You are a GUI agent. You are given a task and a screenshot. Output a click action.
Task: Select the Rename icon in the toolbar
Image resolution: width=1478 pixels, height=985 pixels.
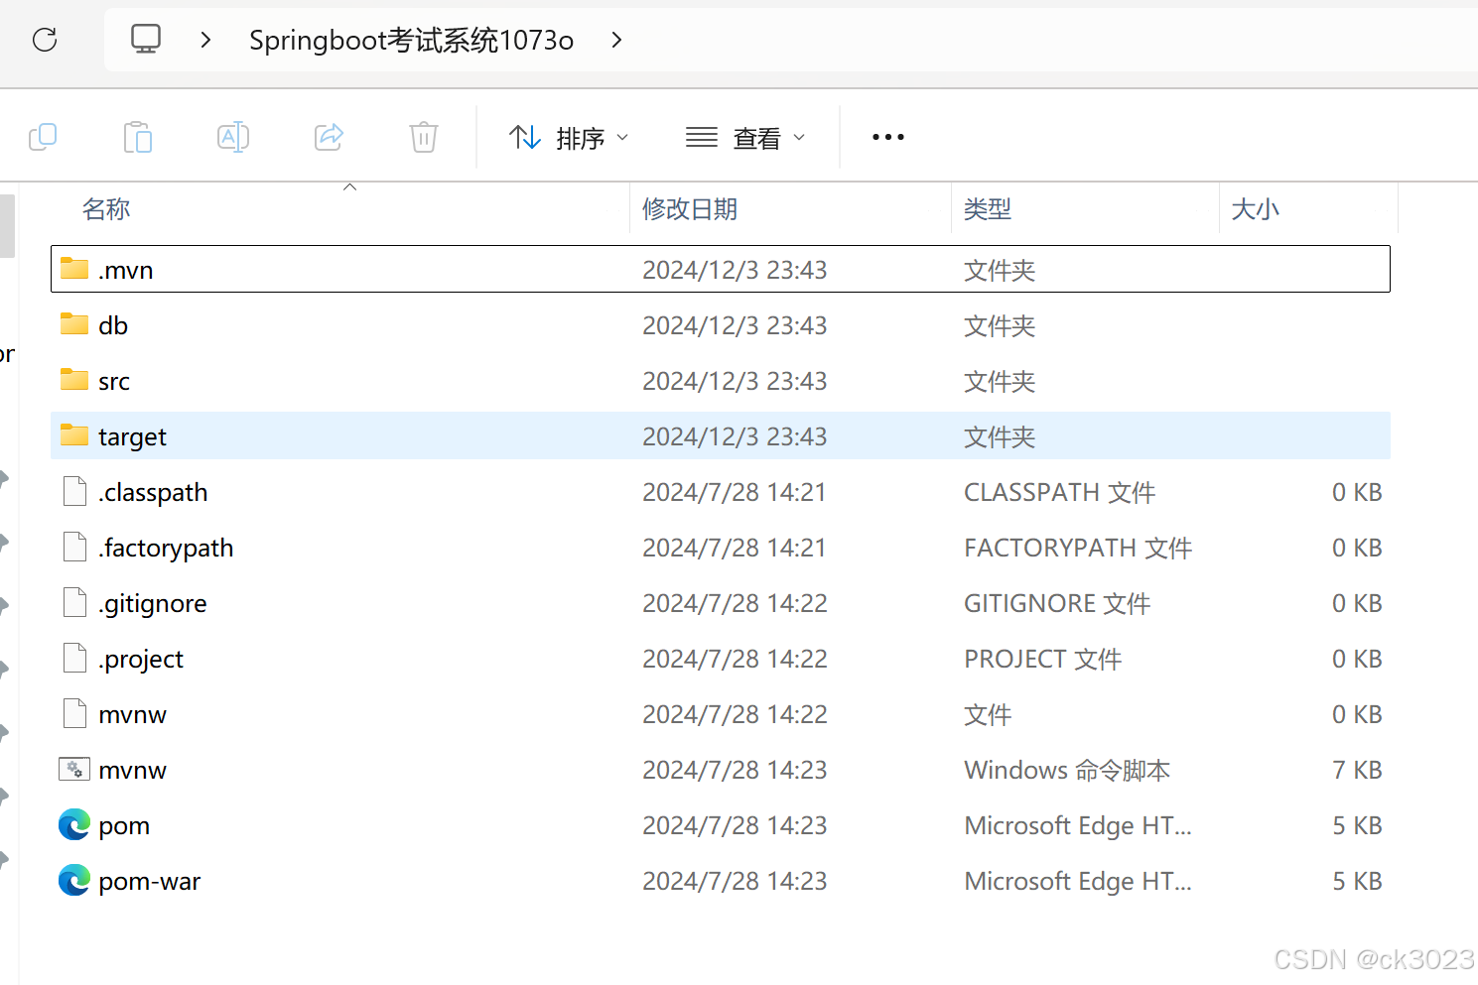(x=233, y=137)
